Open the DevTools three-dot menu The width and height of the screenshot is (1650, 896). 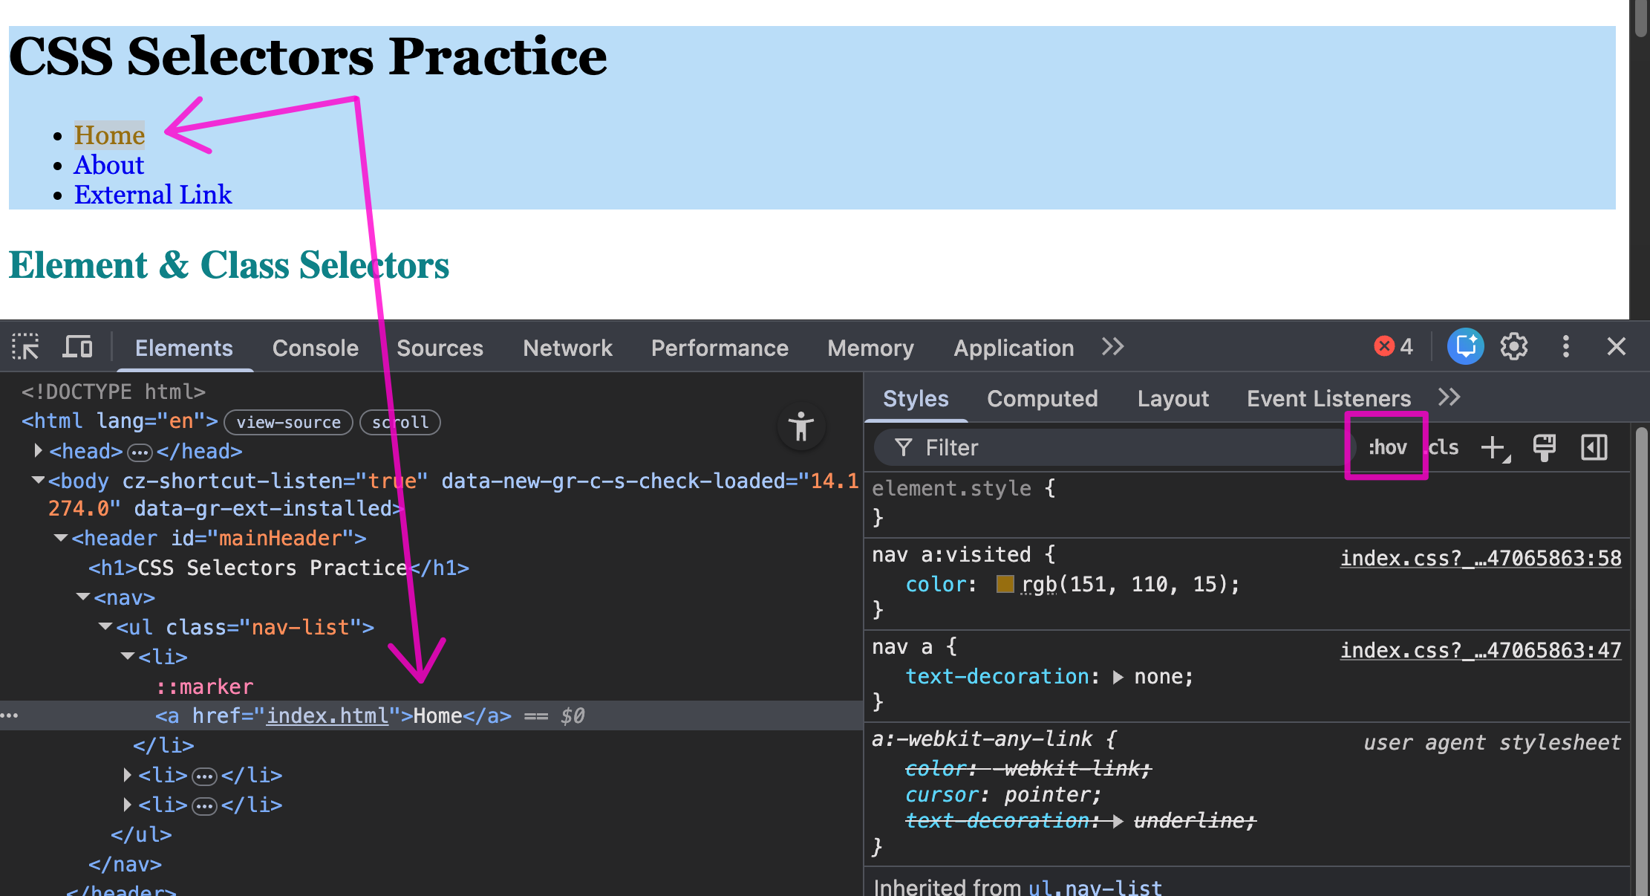coord(1565,347)
